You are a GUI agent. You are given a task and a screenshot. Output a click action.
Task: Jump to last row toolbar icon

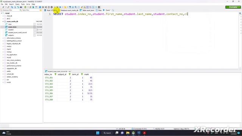tap(46, 7)
